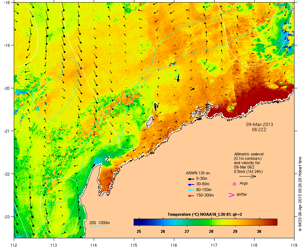The image size is (305, 247).
Task: Click the cyan 80-150m arrow in legend
Action: 191,190
